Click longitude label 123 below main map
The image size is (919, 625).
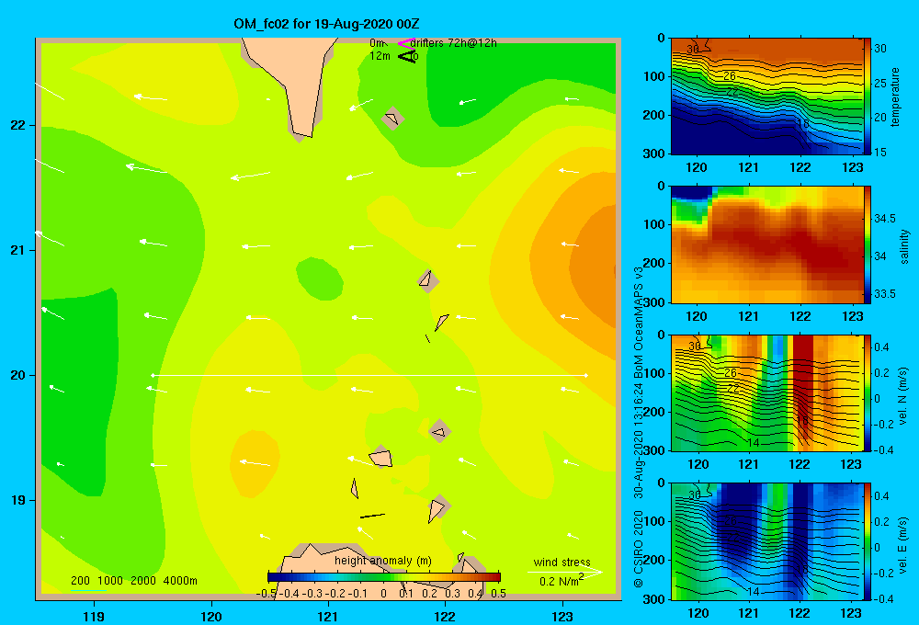tap(562, 616)
